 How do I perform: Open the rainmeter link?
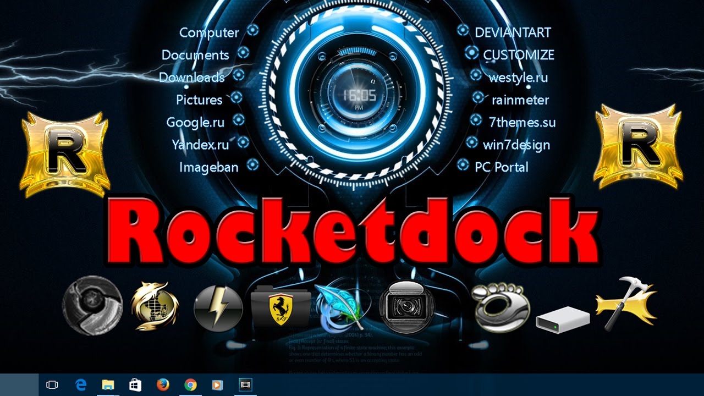520,100
